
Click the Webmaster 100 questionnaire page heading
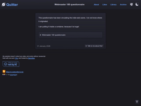pos(69,5)
